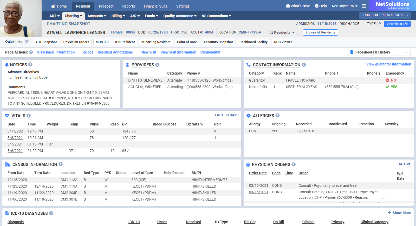The image size is (416, 226).
Task: Click the ICD-10 Diagnoses info icon
Action: tap(51, 213)
